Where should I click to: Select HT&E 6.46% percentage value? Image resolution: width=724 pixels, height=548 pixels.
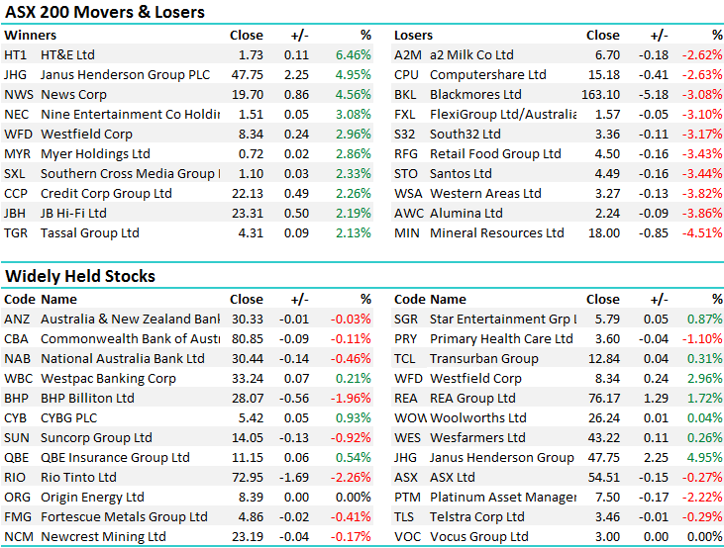coord(353,55)
